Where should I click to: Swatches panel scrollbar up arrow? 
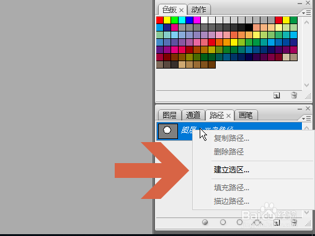tap(306, 22)
